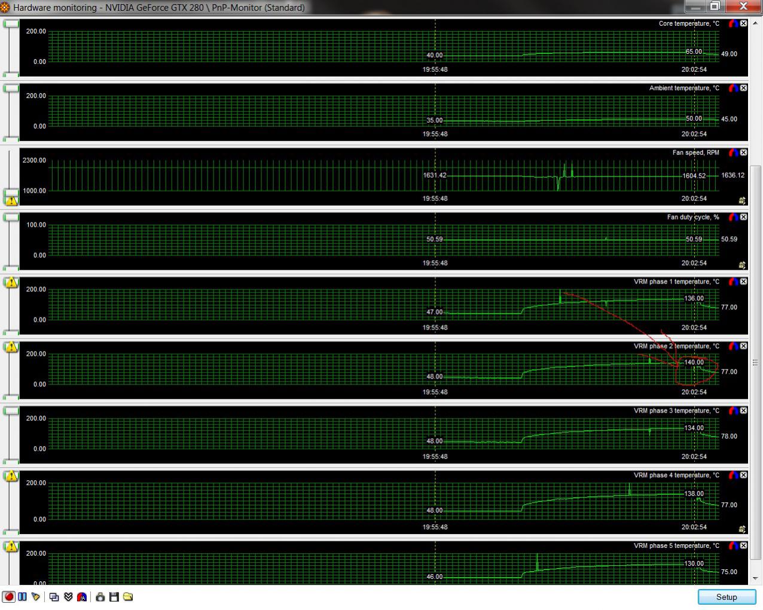Click top slider handle of Ambient temperature graph

(x=11, y=88)
